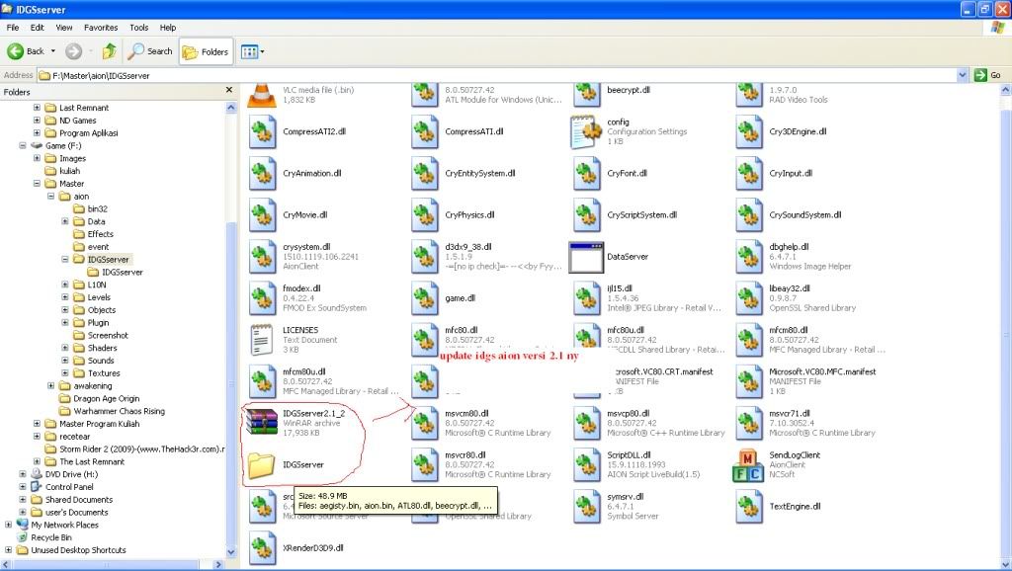Click the Back navigation arrow icon

16,51
